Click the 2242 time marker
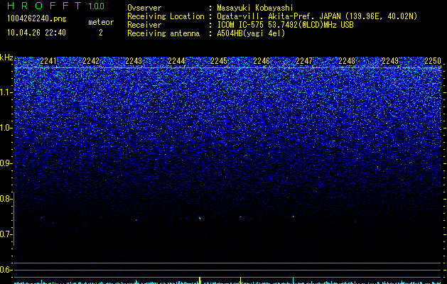This screenshot has height=284, width=447. [91, 61]
